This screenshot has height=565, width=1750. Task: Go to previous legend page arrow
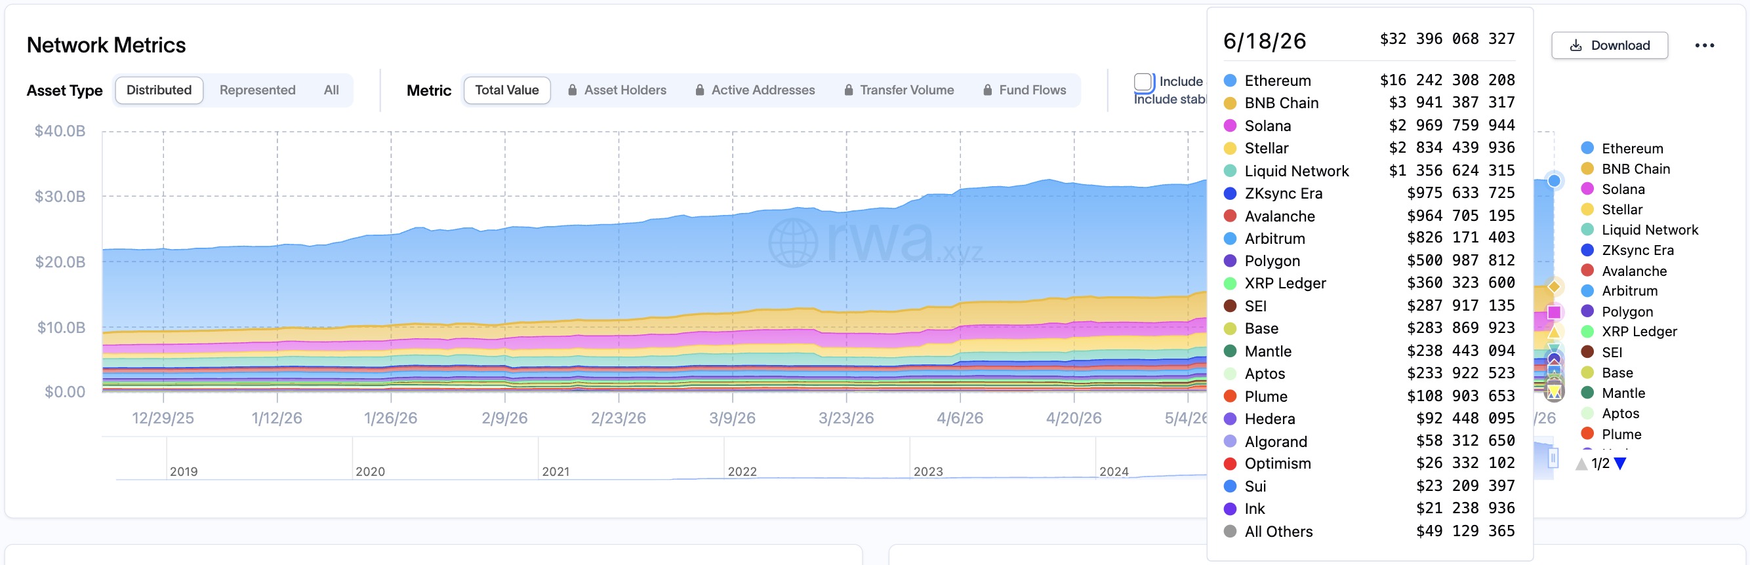1581,464
